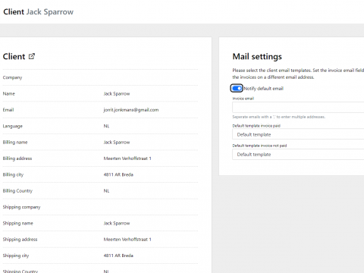
Task: Click the Mail settings heading
Action: (x=257, y=57)
